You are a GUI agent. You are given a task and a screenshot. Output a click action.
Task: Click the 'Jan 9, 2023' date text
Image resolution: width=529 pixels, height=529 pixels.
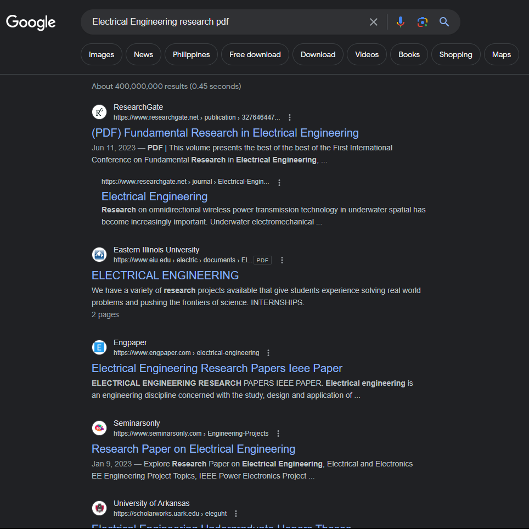pyautogui.click(x=111, y=464)
